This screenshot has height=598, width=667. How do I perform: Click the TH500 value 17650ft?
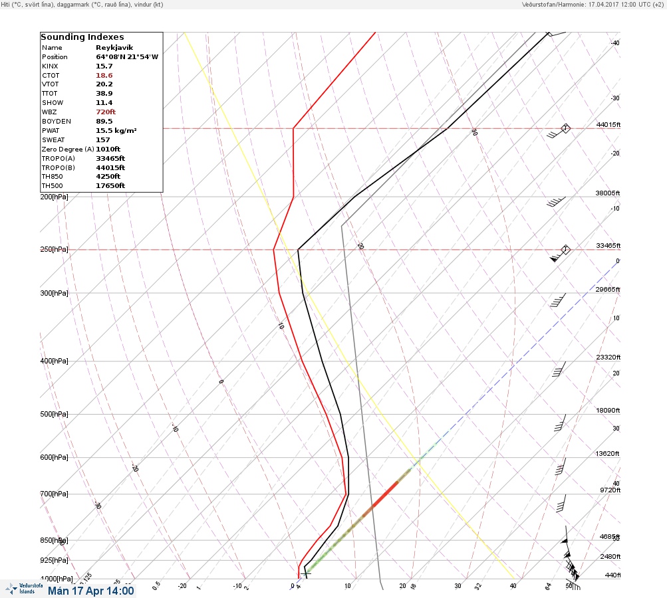pyautogui.click(x=110, y=186)
